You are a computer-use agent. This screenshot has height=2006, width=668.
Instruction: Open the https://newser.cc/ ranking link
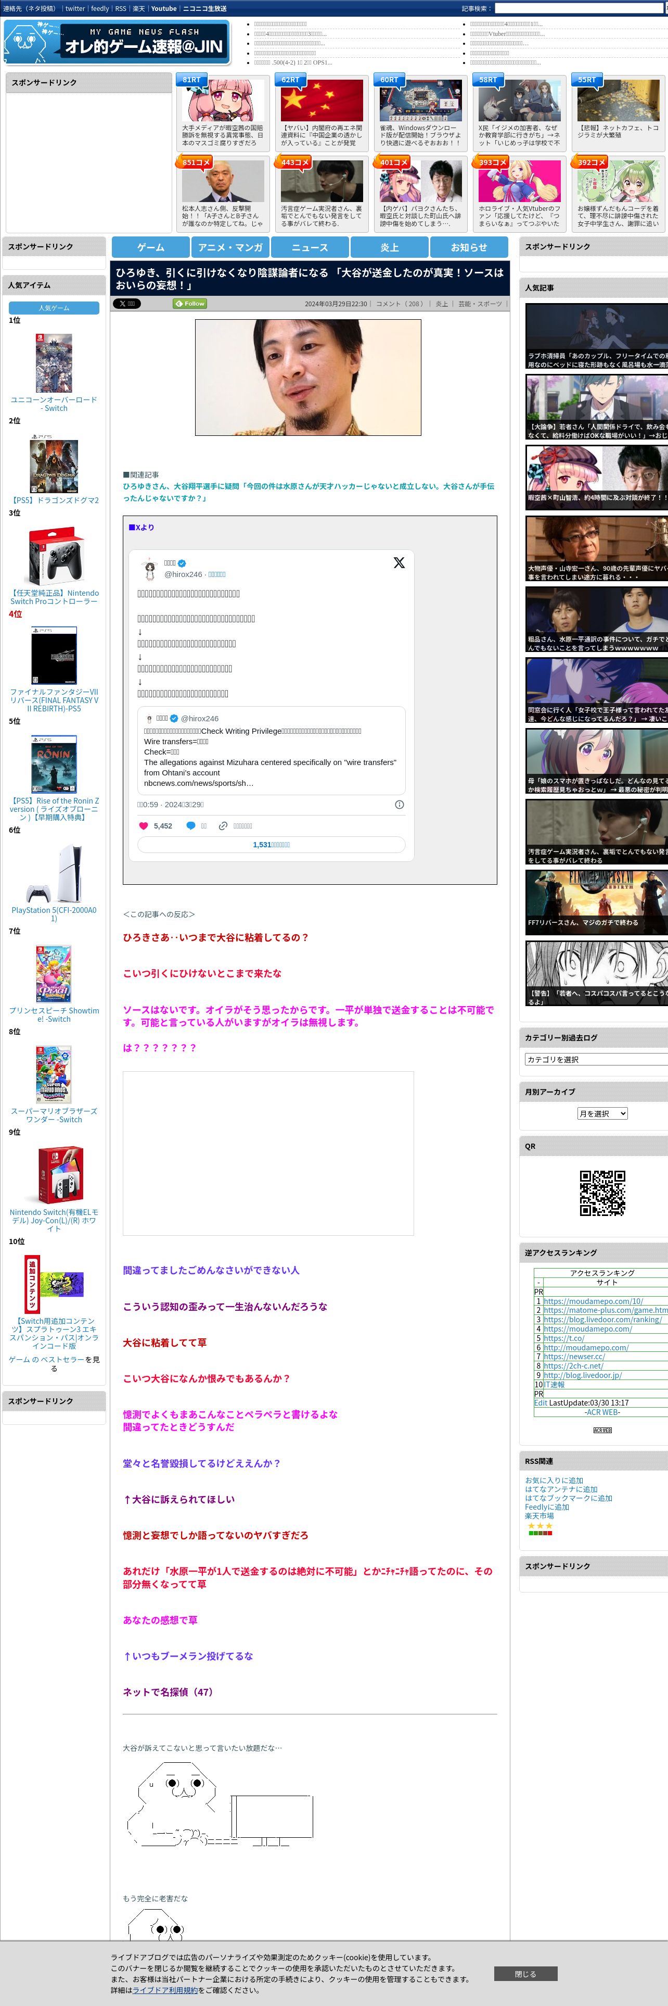[574, 1357]
